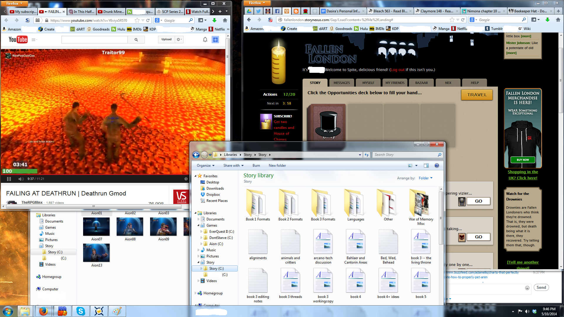Click the YouTube search magnifier button
The width and height of the screenshot is (564, 317).
pos(136,40)
